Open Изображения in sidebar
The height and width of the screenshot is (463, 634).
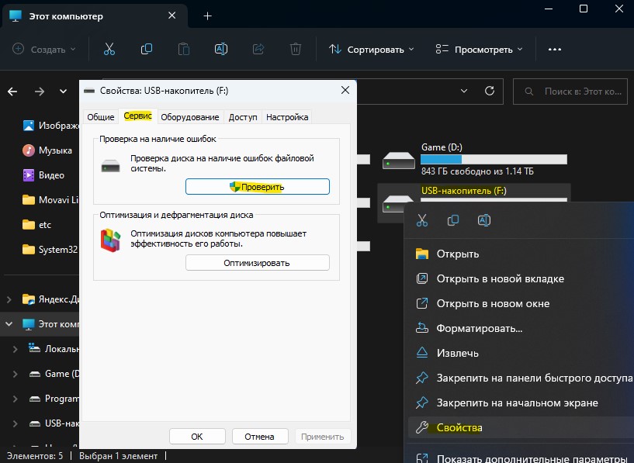[50, 126]
